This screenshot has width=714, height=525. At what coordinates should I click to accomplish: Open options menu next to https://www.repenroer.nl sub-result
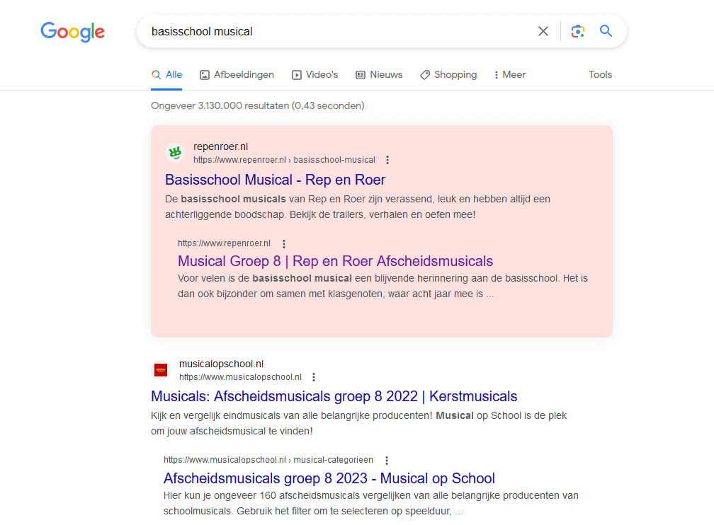click(x=284, y=243)
